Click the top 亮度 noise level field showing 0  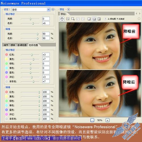46,19
